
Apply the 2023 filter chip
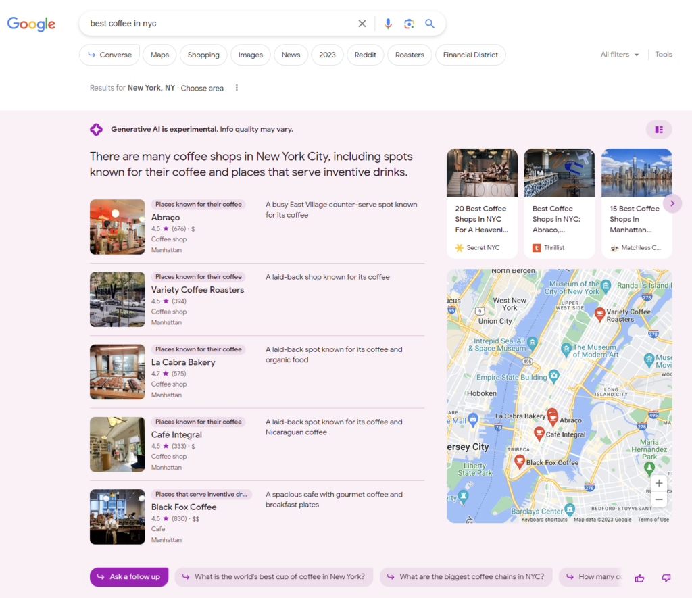click(327, 55)
